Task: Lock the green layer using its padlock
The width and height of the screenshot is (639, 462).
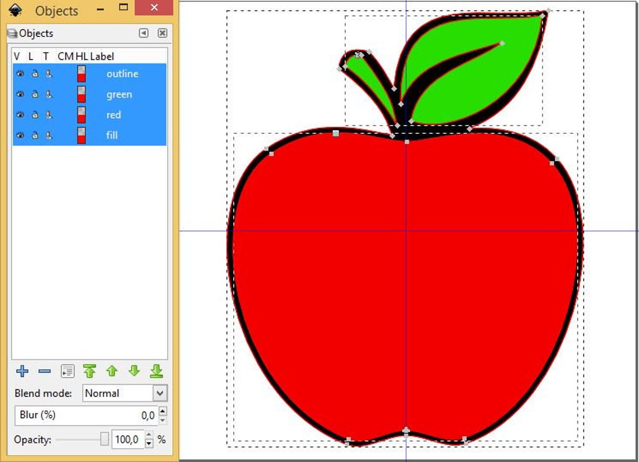Action: pyautogui.click(x=35, y=94)
